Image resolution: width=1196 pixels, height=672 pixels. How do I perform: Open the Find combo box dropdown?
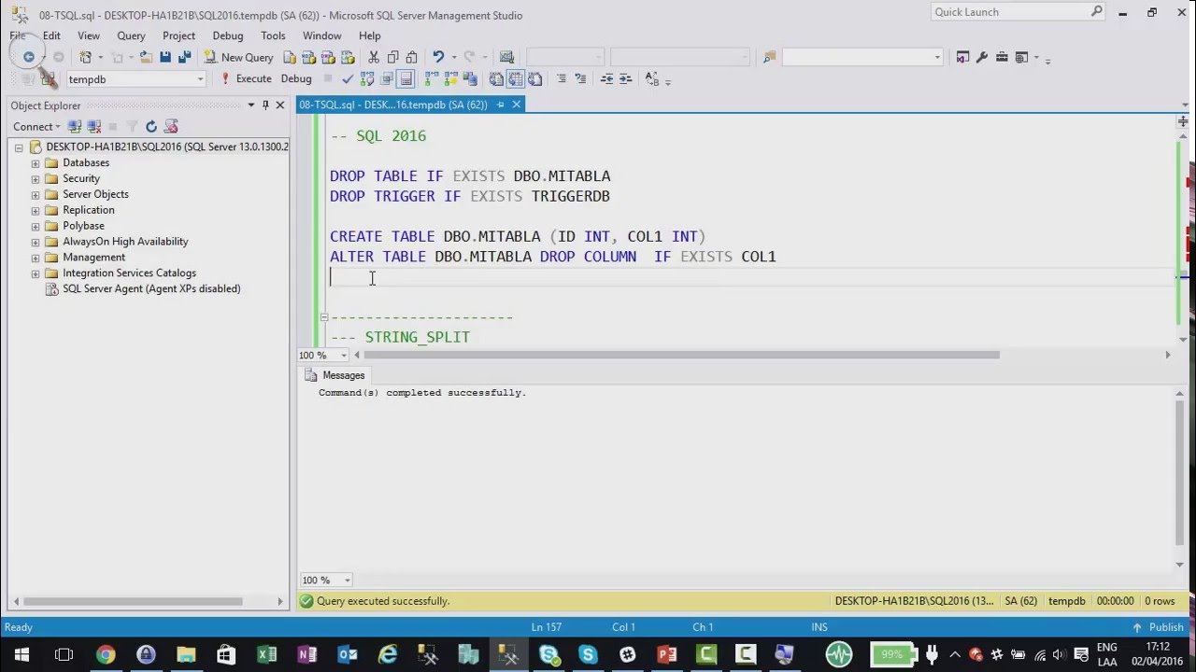click(x=937, y=57)
